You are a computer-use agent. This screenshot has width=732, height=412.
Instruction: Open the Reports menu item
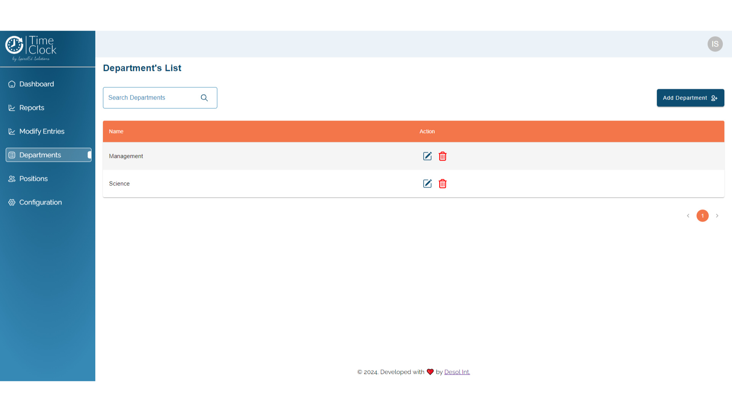coord(32,108)
